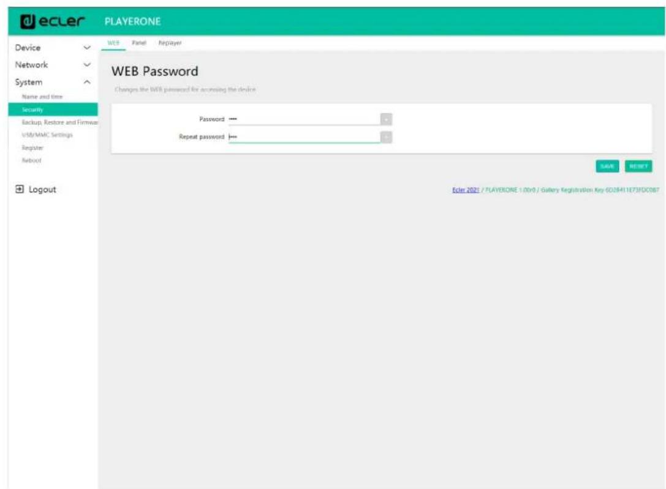
Task: Focus the Repeat password input field
Action: click(x=304, y=137)
